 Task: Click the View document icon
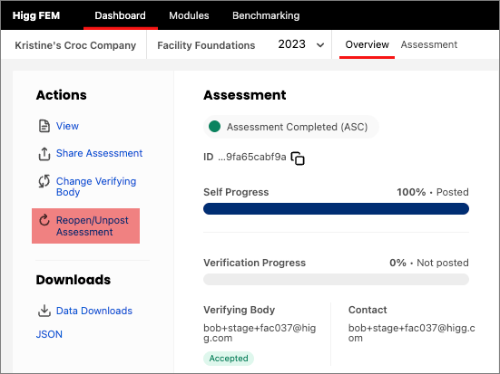pos(44,126)
